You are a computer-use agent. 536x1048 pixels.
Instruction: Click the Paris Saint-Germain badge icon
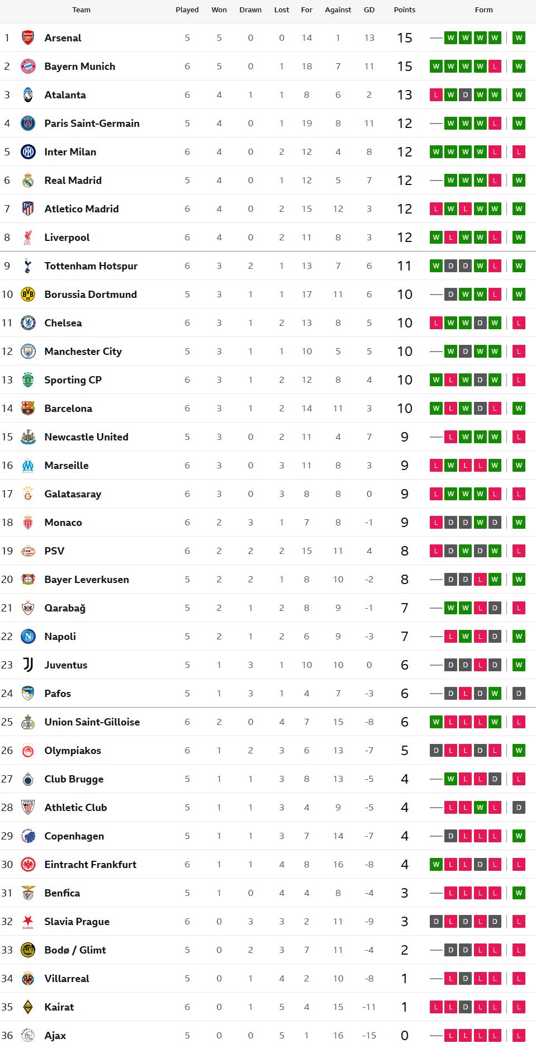[28, 124]
